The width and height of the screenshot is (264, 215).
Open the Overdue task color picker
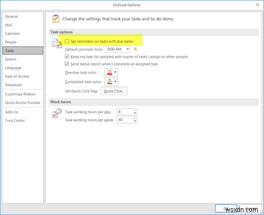tap(111, 72)
